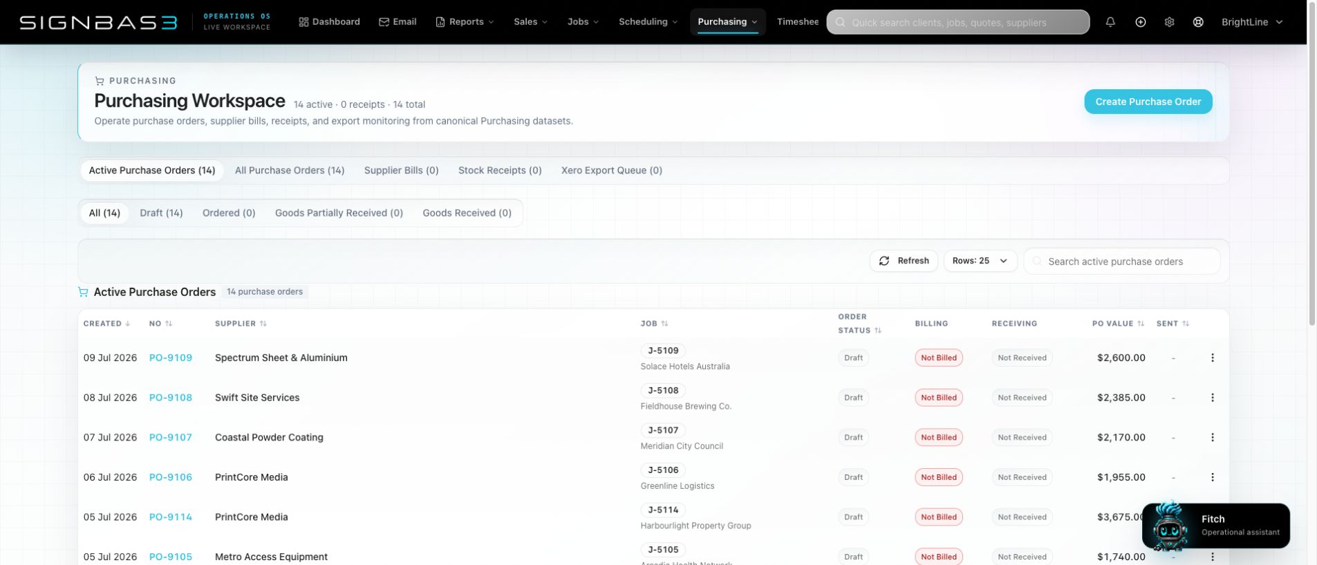Screen dimensions: 1317x565
Task: Filter by Goods Partially Received (0)
Action: tap(339, 213)
